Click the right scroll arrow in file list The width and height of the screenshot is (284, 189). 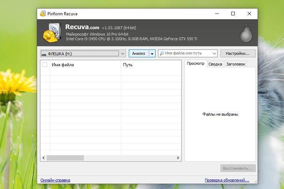178,158
